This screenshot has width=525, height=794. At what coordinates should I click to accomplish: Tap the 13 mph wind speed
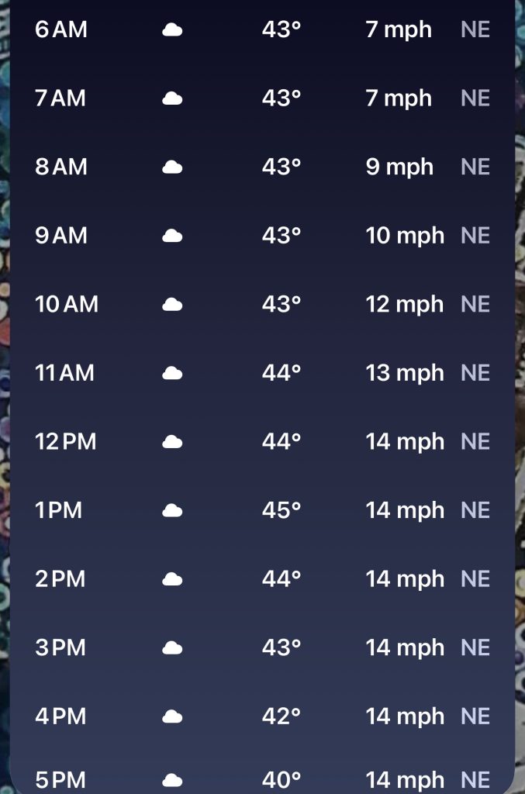[405, 373]
